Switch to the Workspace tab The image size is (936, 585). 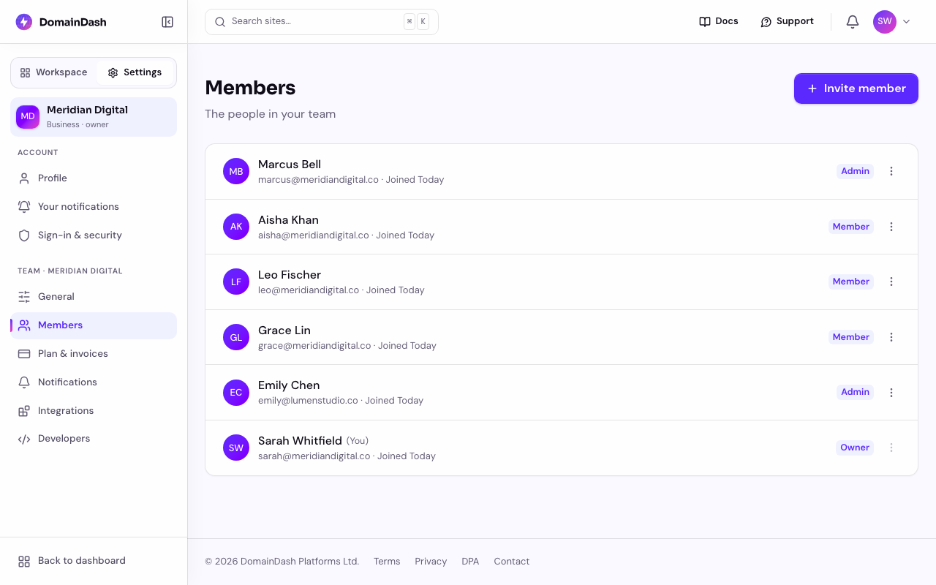[54, 72]
